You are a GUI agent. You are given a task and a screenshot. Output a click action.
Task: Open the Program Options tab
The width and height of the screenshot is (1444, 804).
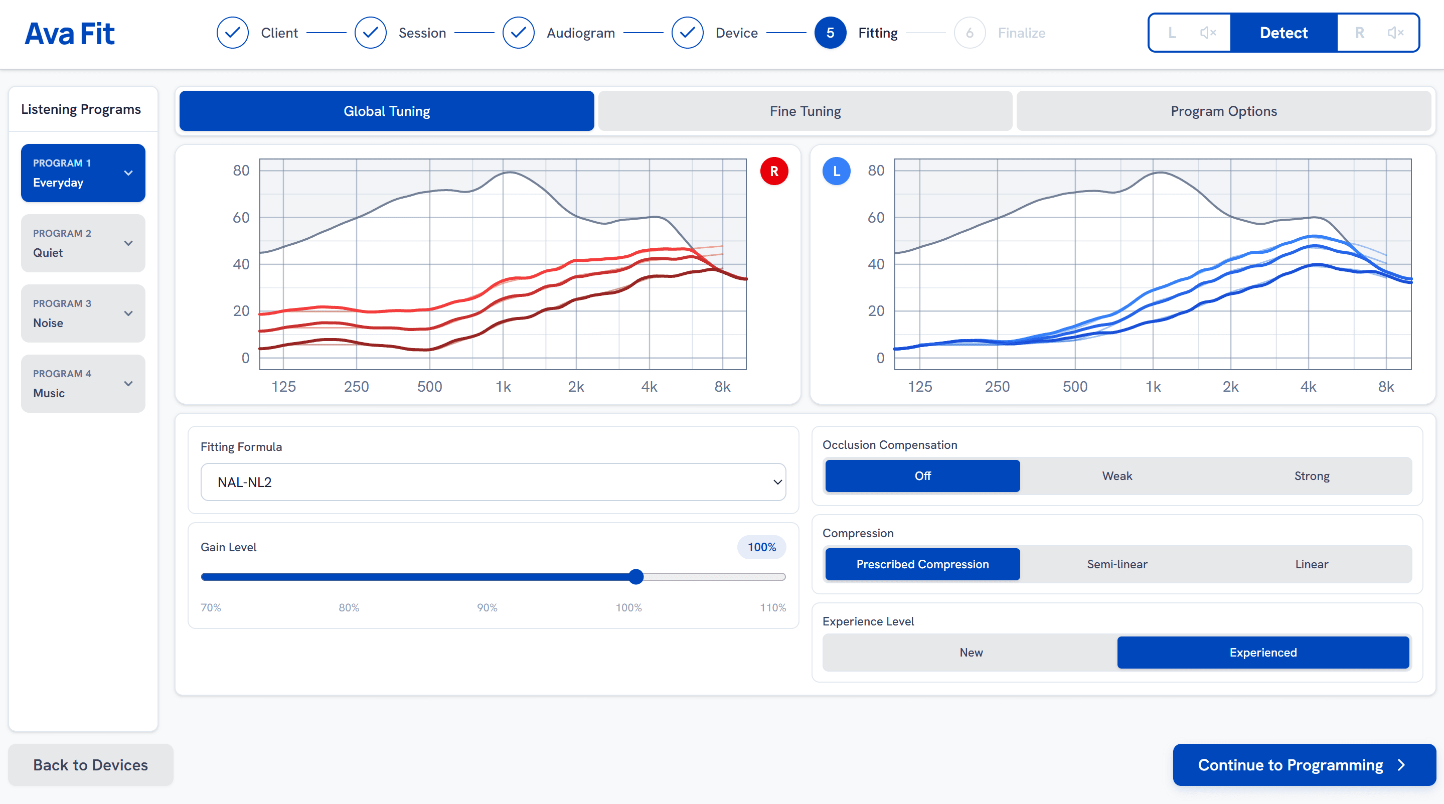(x=1224, y=111)
